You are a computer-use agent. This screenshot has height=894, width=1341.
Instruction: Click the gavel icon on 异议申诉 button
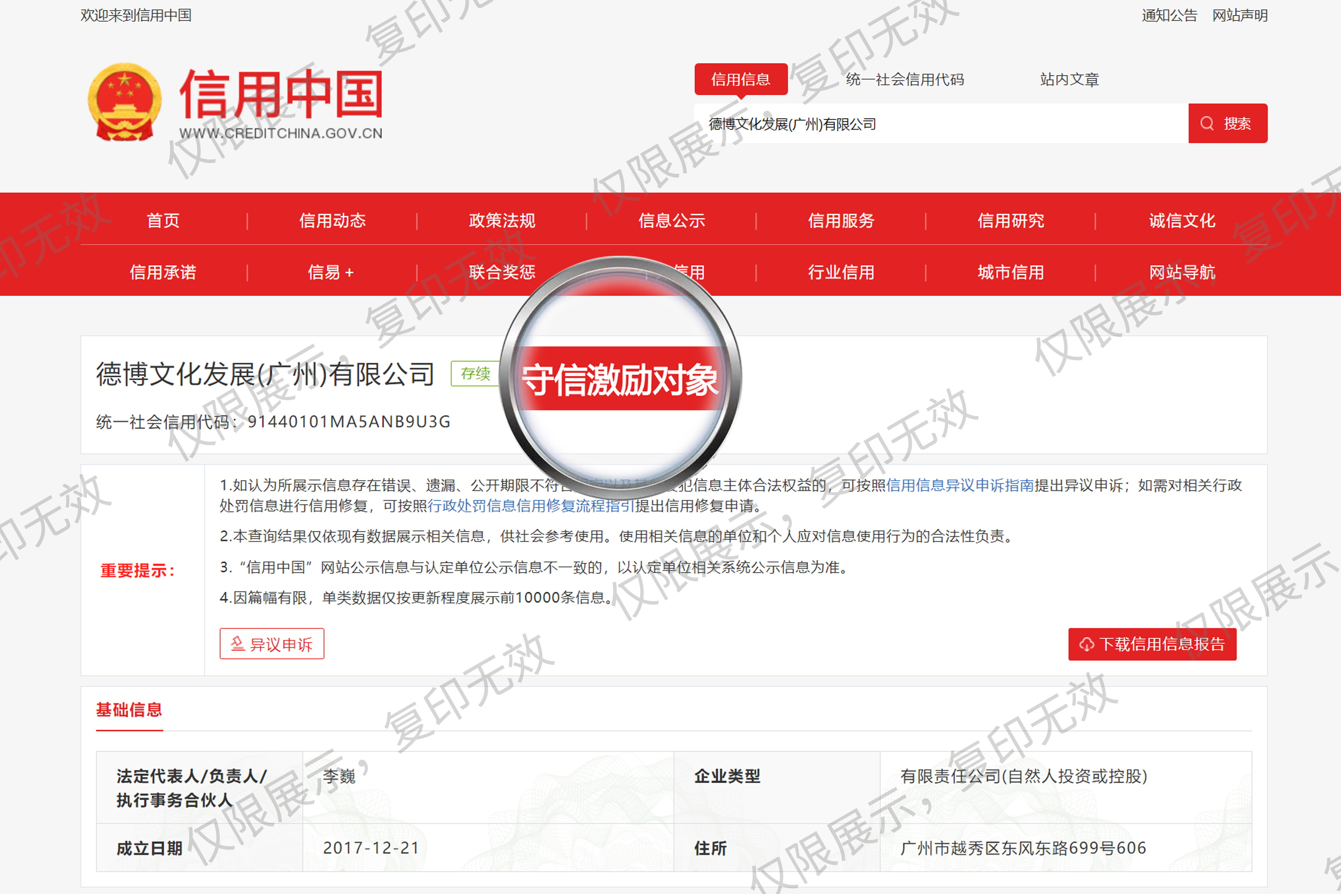tap(238, 644)
